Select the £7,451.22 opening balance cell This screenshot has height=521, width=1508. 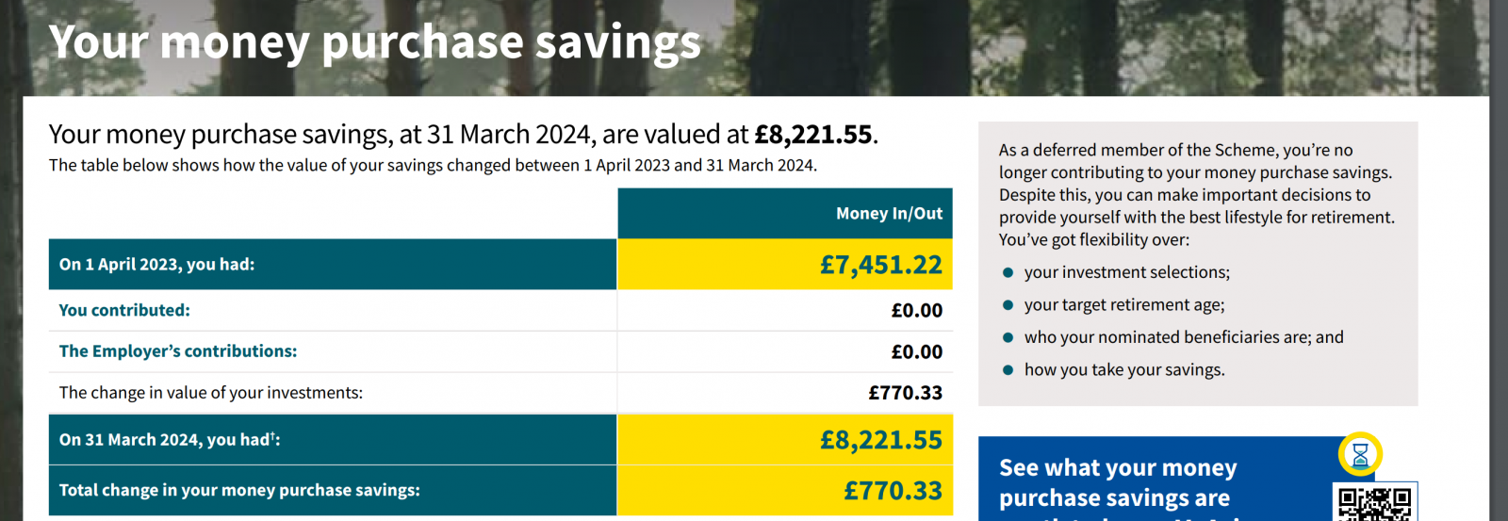pos(785,265)
